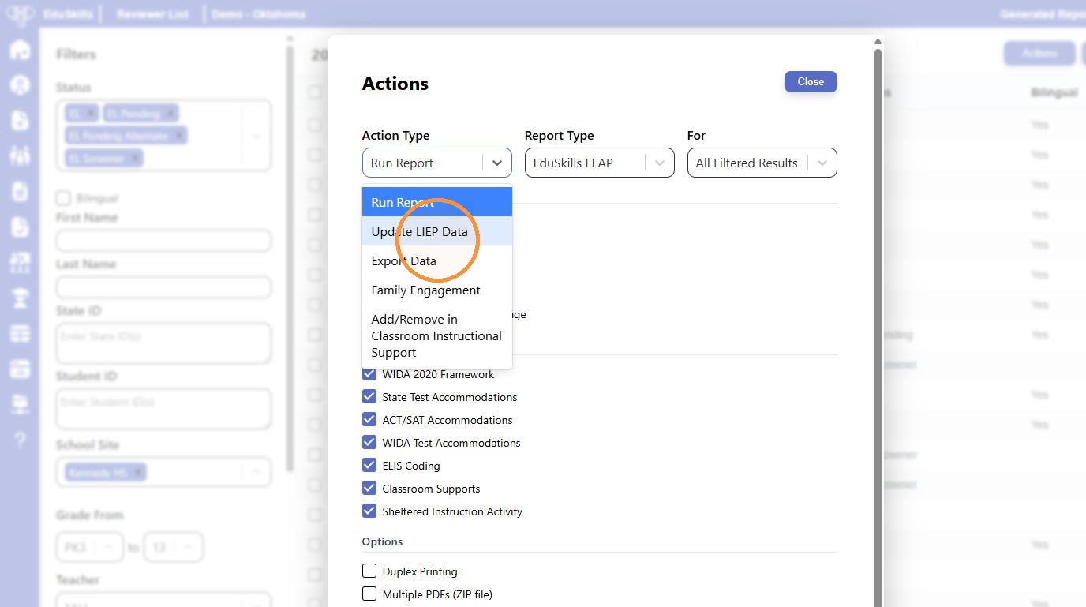Remove the EL status chip
The height and width of the screenshot is (607, 1086).
pos(91,113)
